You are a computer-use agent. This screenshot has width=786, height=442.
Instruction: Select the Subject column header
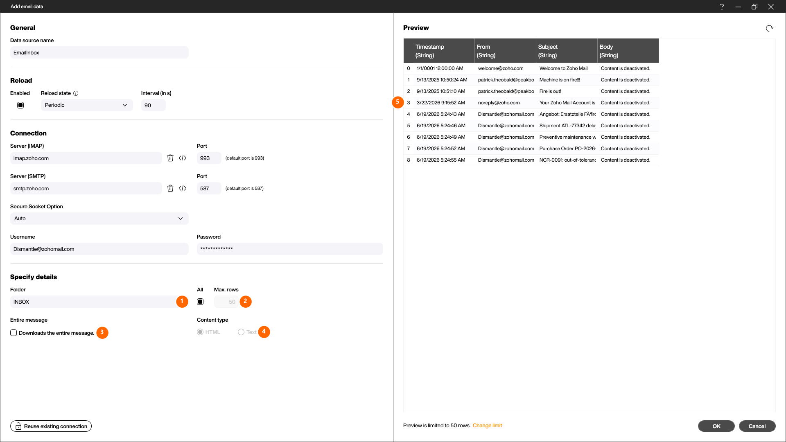[567, 51]
